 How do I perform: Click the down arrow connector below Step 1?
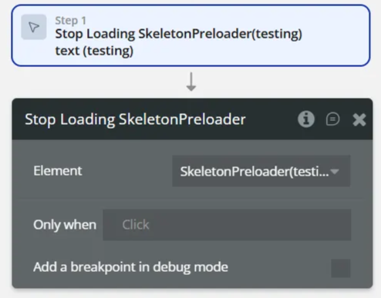point(191,82)
